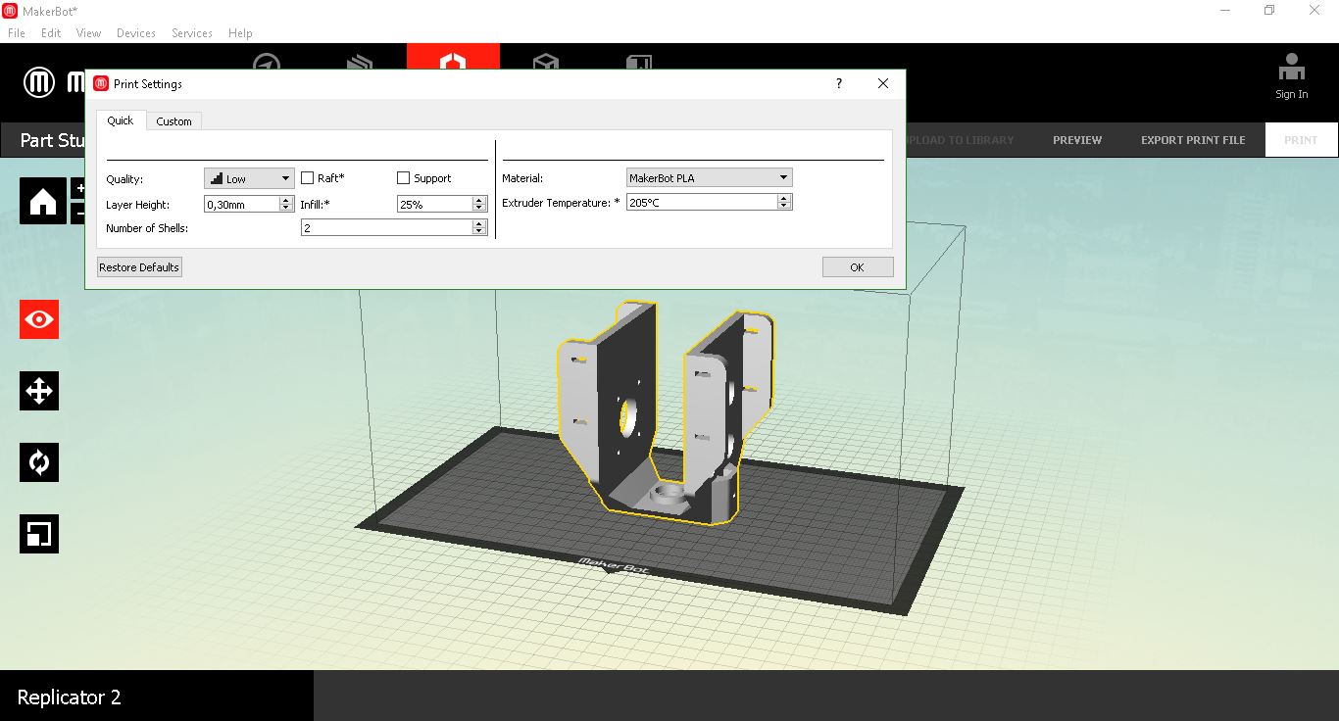Open the Devices menu

[x=136, y=32]
